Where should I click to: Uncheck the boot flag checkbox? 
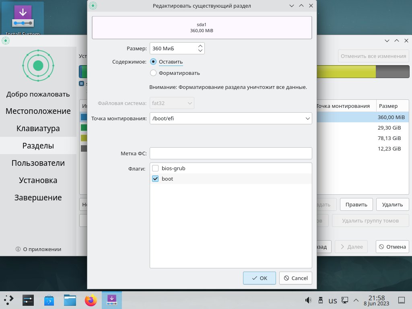(x=155, y=179)
